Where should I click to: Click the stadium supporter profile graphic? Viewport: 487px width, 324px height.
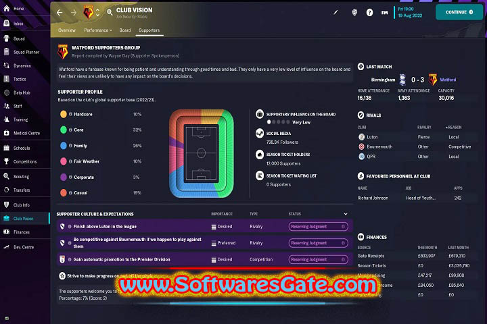point(202,153)
